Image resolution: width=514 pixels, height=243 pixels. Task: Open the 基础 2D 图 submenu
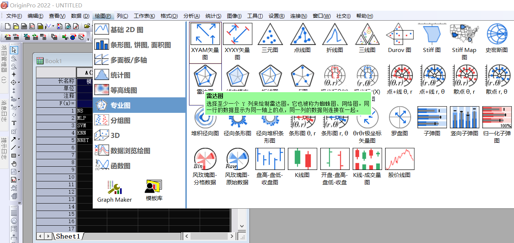click(x=139, y=30)
